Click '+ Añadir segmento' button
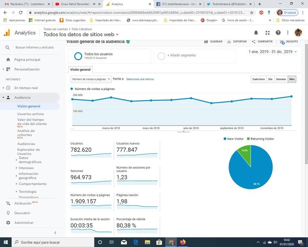This screenshot has height=247, width=308. (181, 56)
